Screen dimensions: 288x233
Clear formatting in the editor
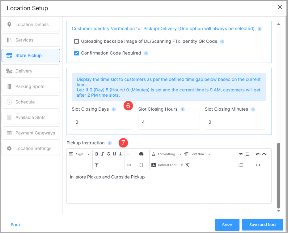[187, 165]
